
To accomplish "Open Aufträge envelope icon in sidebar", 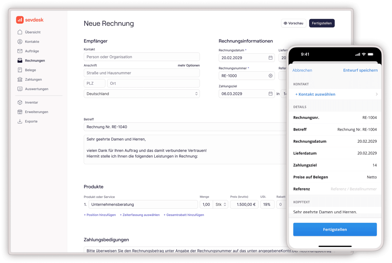I will click(20, 51).
